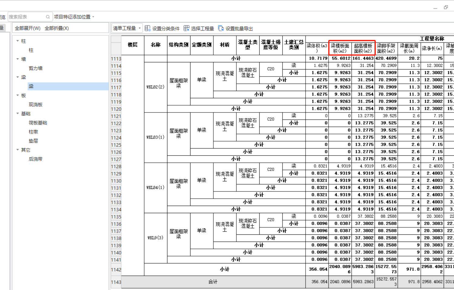Click 设置批量导出 button label
The width and height of the screenshot is (454, 290).
click(239, 28)
